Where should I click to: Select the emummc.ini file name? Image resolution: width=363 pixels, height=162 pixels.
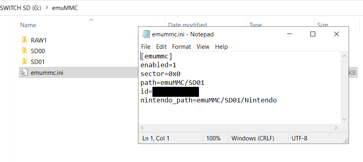47,73
